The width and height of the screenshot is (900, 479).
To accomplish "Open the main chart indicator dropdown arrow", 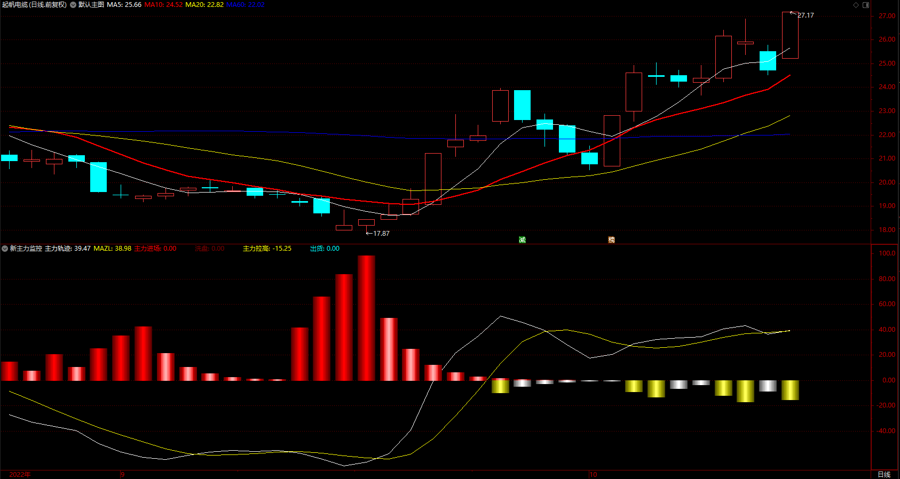I will coord(73,5).
